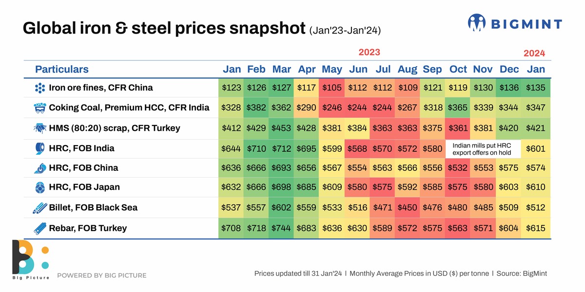Click the HMS scrap claw icon
Image resolution: width=585 pixels, height=292 pixels.
[39, 128]
